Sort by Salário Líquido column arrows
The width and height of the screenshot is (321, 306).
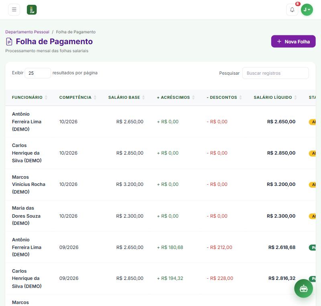coord(296,97)
